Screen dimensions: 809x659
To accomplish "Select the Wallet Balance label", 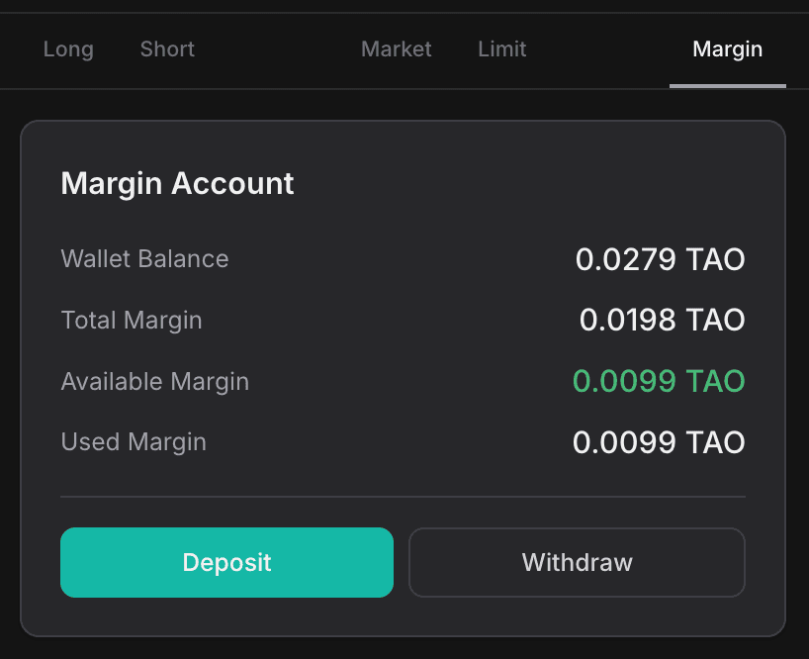I will 144,259.
